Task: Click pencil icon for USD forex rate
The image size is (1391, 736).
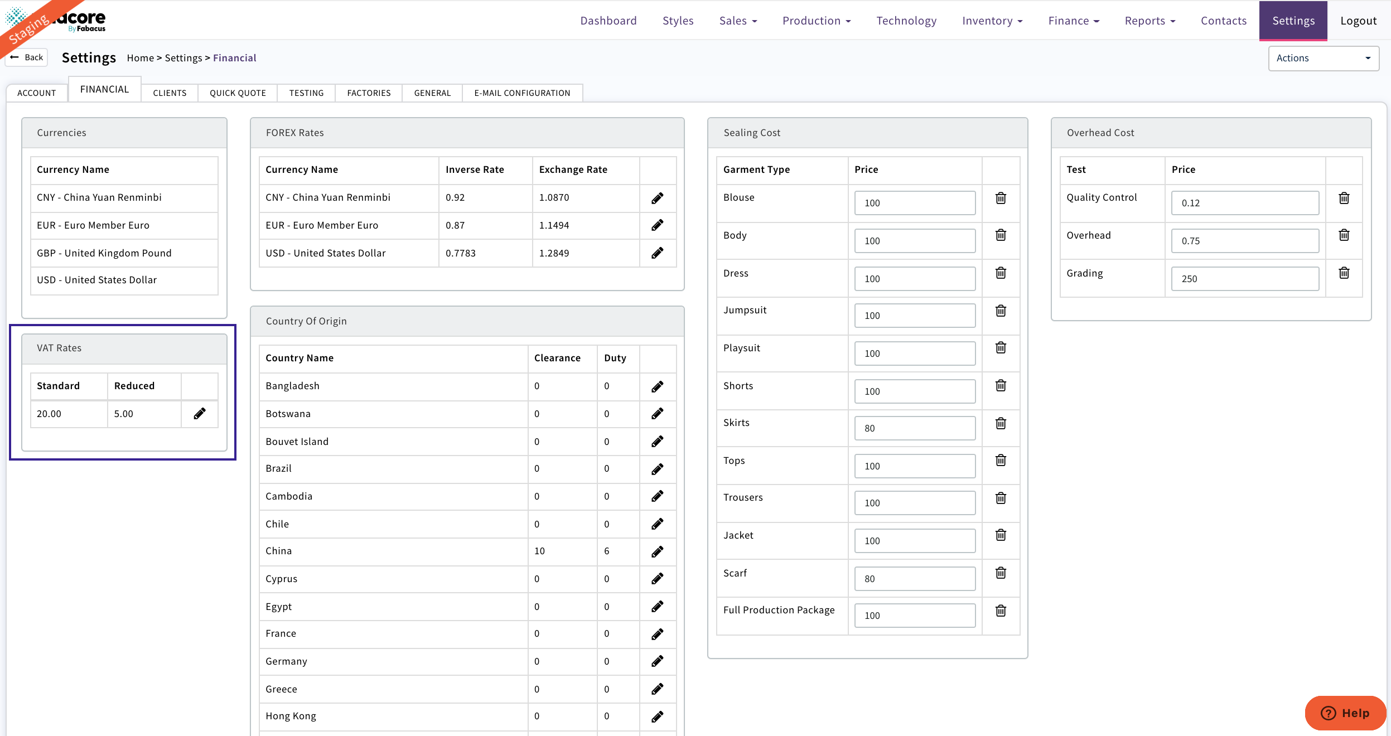Action: [657, 253]
